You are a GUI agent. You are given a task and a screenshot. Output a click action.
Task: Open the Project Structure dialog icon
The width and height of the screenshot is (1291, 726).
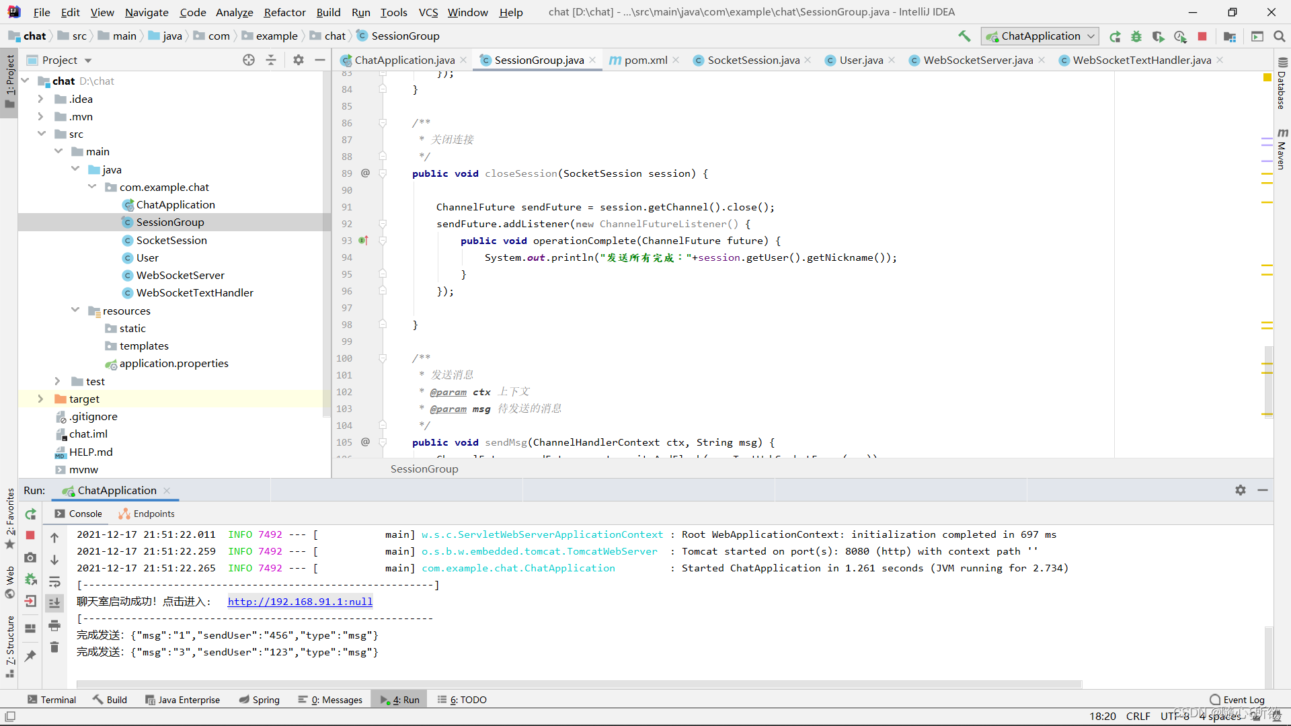pos(1230,36)
